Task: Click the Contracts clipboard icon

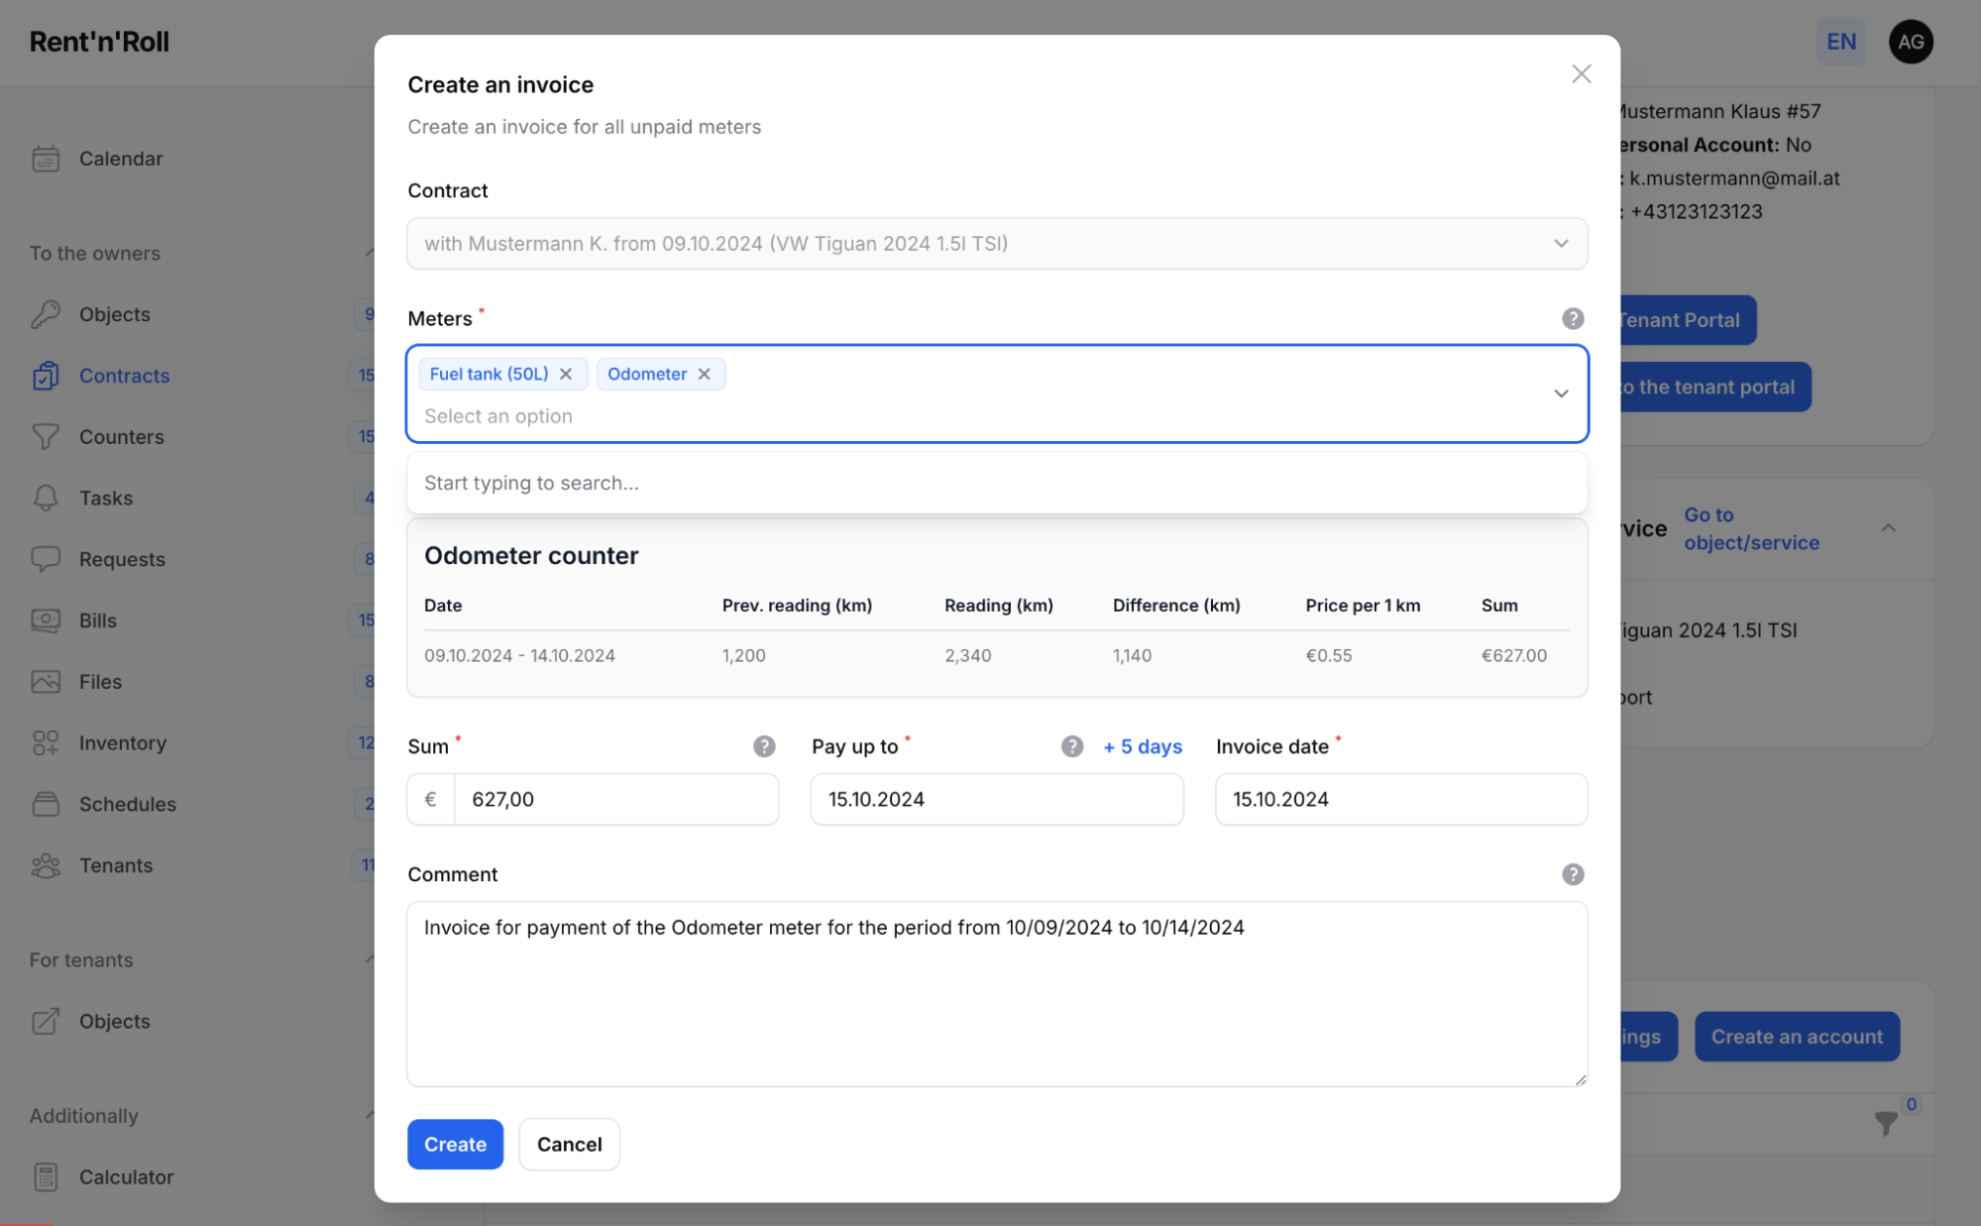Action: point(46,376)
